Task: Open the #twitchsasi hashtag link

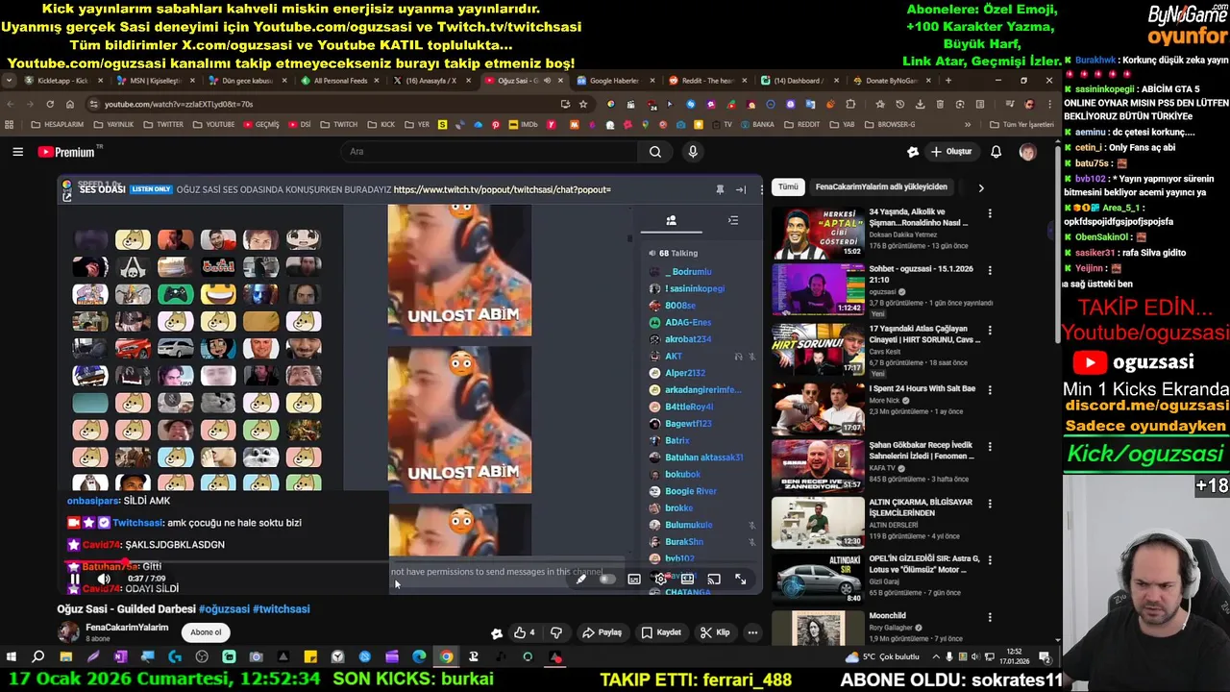Action: 282,609
